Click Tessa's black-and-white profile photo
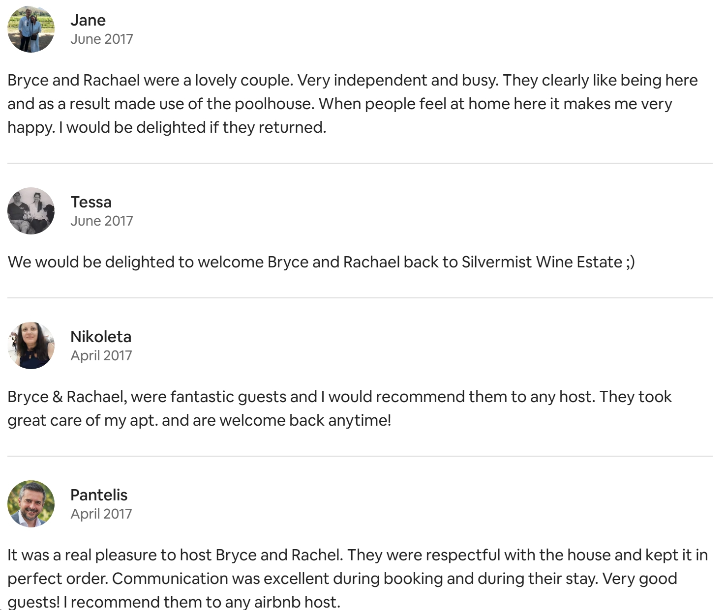This screenshot has width=726, height=610. (31, 211)
